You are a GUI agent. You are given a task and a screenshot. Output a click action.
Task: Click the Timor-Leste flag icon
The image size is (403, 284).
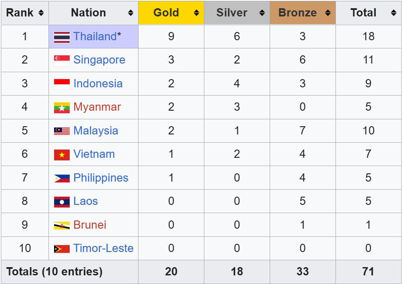tap(61, 249)
